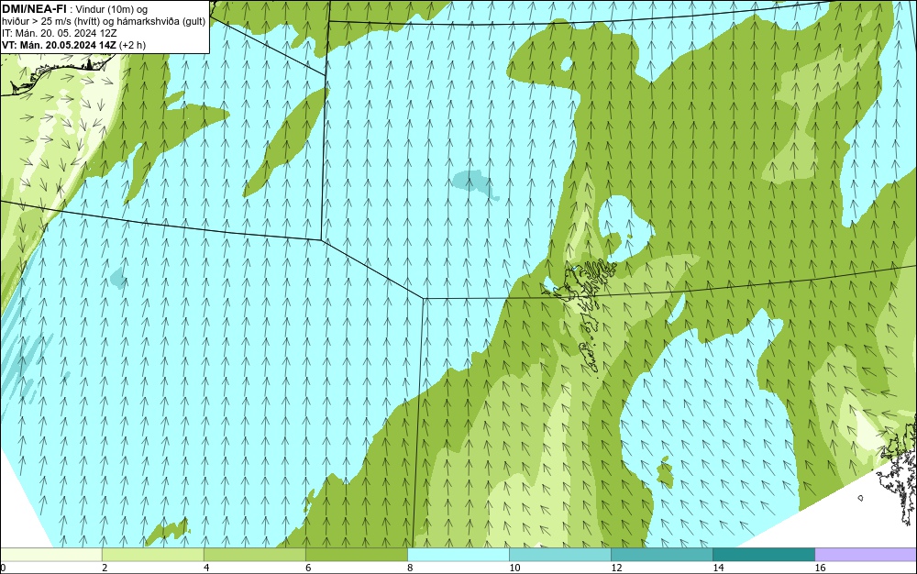The height and width of the screenshot is (574, 917).
Task: Click the 8–10 m/s legend color swatch
Action: [x=458, y=554]
